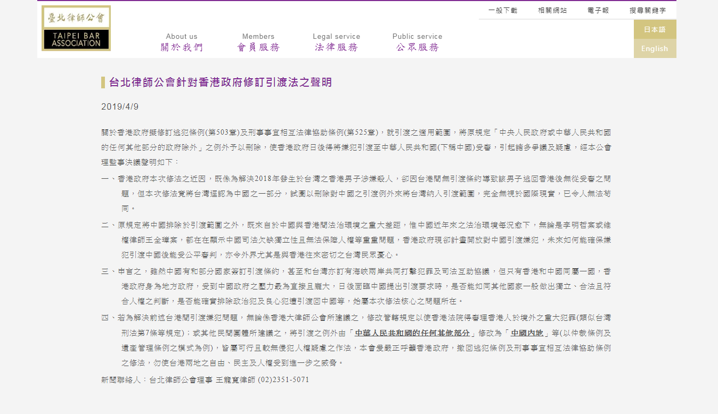
Task: Visit the 相關網站 related sites link
Action: (552, 10)
